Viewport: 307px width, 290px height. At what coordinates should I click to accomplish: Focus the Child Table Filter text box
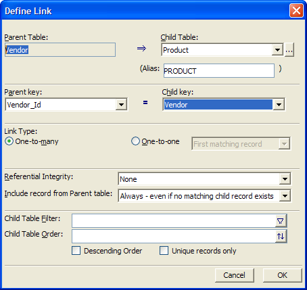click(174, 221)
